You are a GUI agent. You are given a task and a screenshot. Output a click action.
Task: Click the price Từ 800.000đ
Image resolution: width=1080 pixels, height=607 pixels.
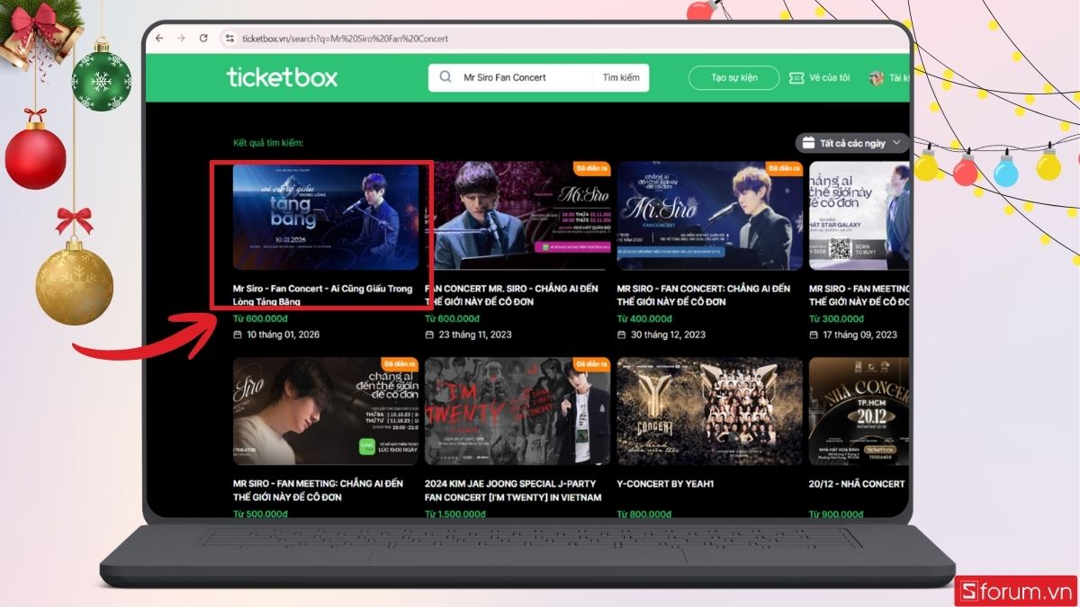coord(644,514)
